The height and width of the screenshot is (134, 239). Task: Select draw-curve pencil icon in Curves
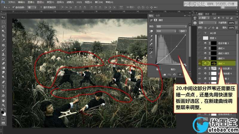151,53
